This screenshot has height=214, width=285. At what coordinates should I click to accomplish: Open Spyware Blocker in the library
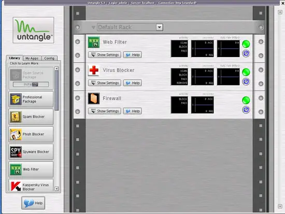[x=31, y=152]
